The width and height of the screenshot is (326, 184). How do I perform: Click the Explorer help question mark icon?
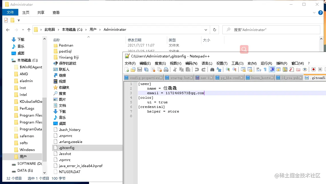point(320,13)
